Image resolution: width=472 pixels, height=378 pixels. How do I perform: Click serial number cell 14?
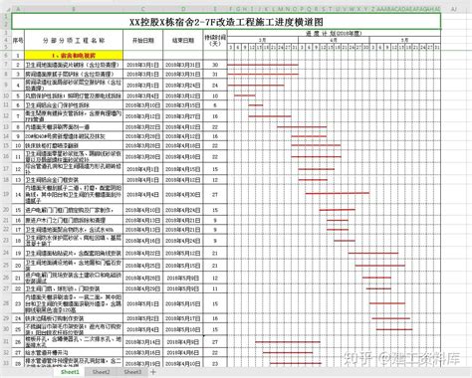click(x=18, y=194)
